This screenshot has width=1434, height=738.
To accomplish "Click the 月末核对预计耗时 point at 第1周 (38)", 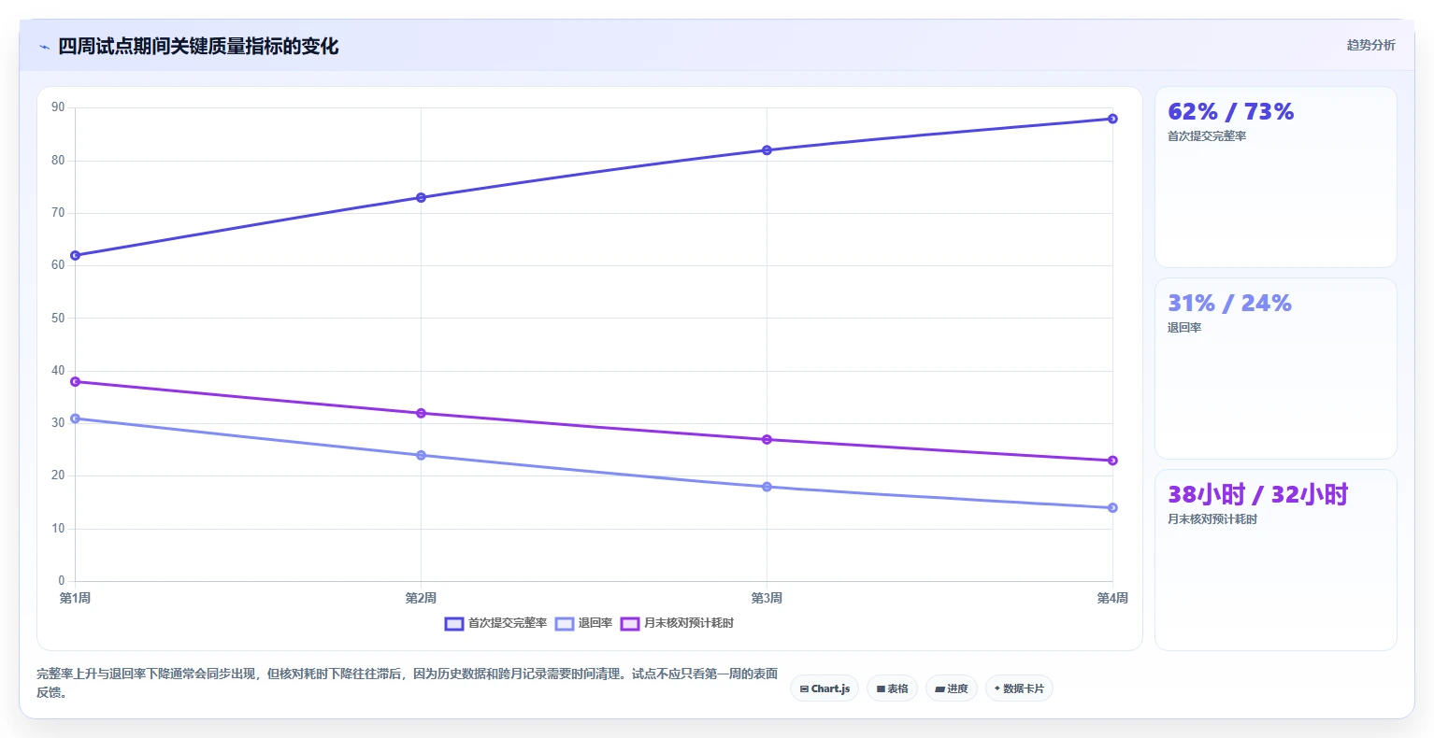I will [75, 381].
